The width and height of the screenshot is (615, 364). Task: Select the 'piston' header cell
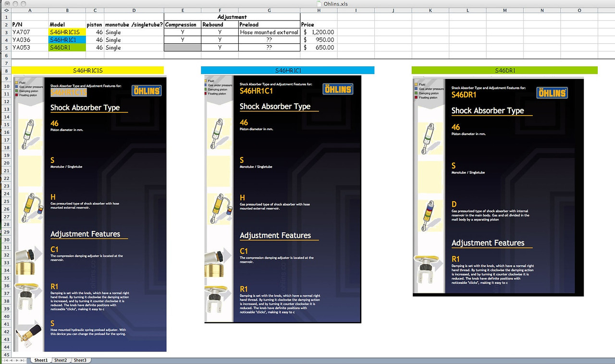coord(95,24)
